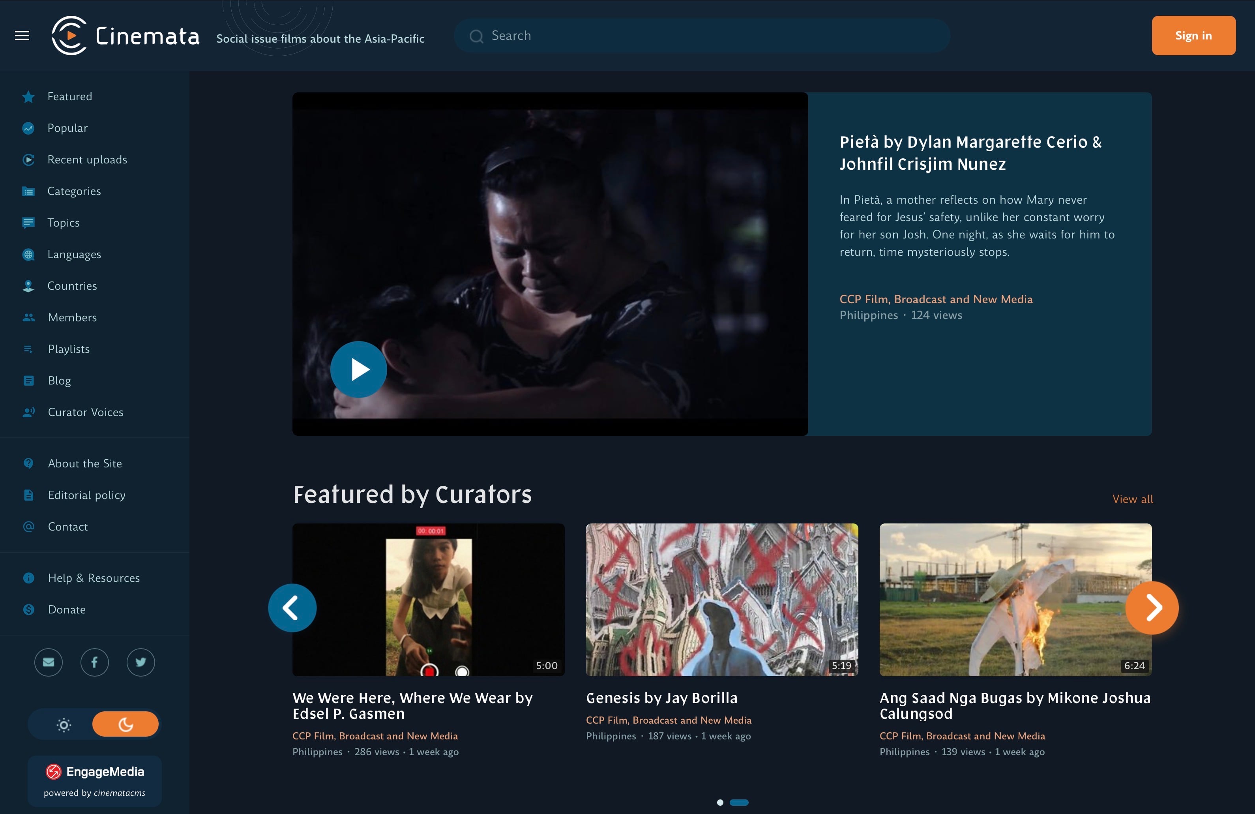Click the hamburger menu icon
This screenshot has width=1255, height=814.
22,35
